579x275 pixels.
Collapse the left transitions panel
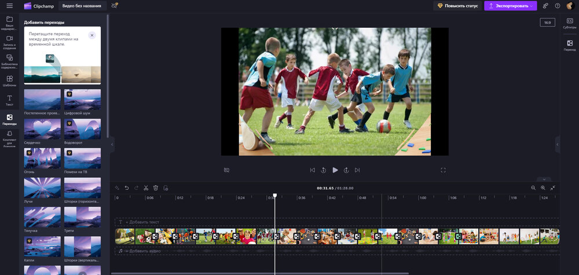click(x=112, y=144)
